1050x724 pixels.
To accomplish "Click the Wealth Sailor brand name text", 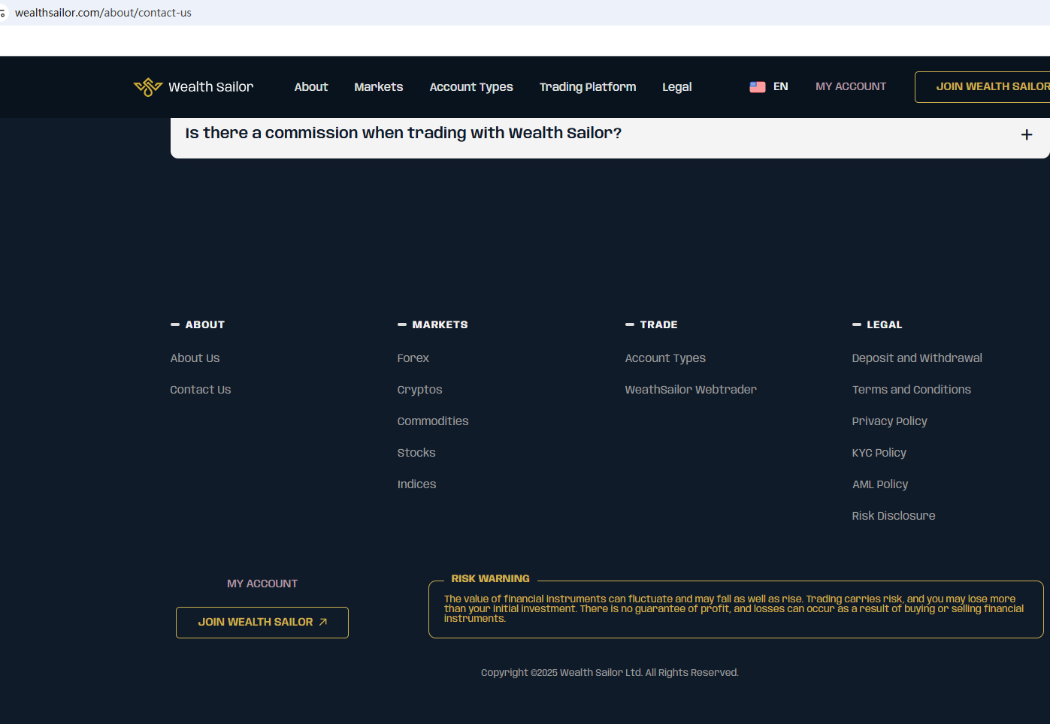I will pos(211,87).
